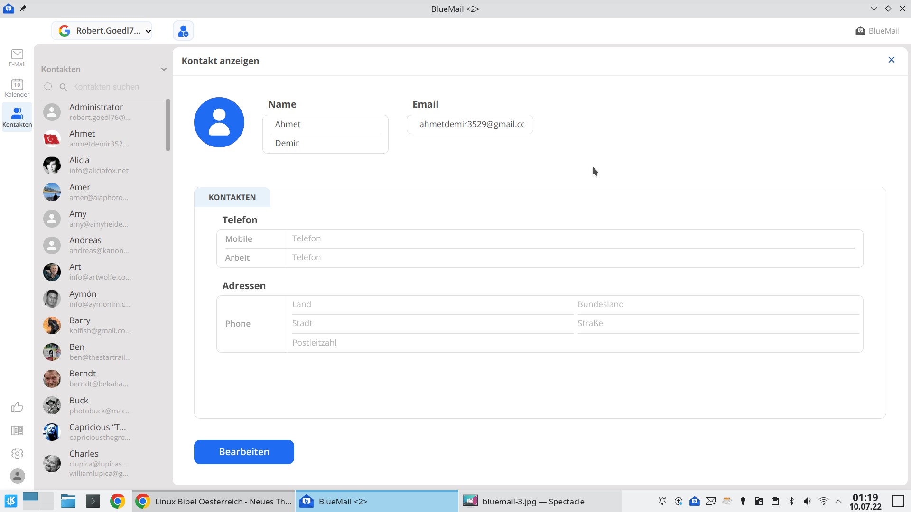Open the news reader icon in sidebar
911x512 pixels.
(x=17, y=430)
